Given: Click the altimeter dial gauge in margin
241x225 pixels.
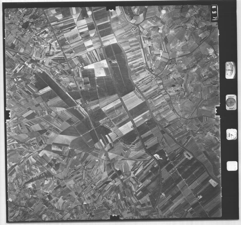Looking at the screenshot, I should (230, 70).
